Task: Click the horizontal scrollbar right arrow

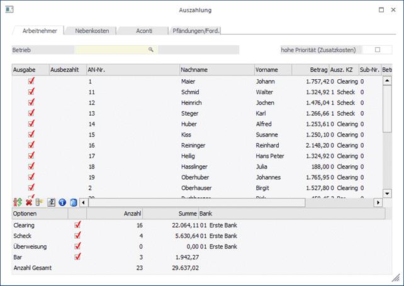Action: (x=378, y=202)
